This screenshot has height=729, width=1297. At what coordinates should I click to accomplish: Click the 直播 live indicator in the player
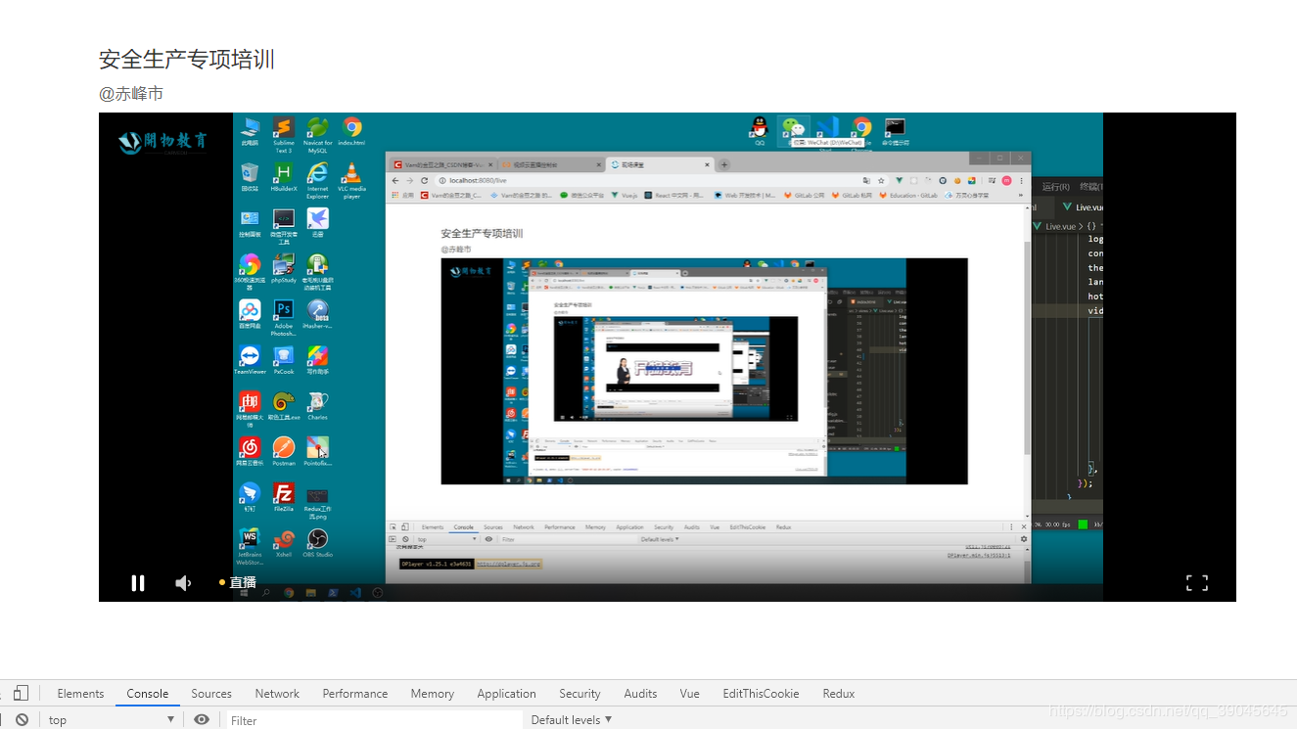(238, 582)
